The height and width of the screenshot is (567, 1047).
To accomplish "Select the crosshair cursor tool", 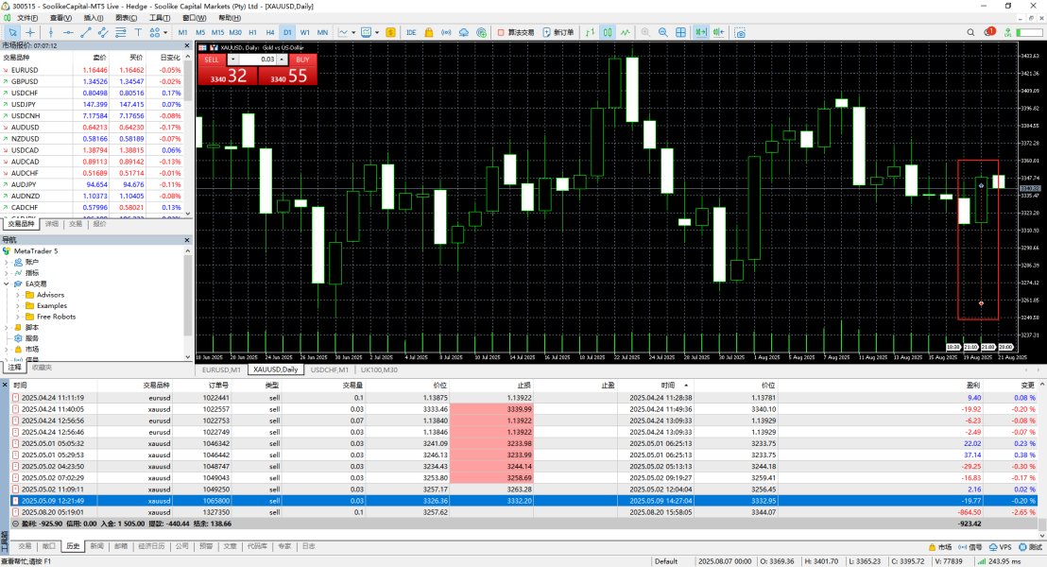I will 30,32.
